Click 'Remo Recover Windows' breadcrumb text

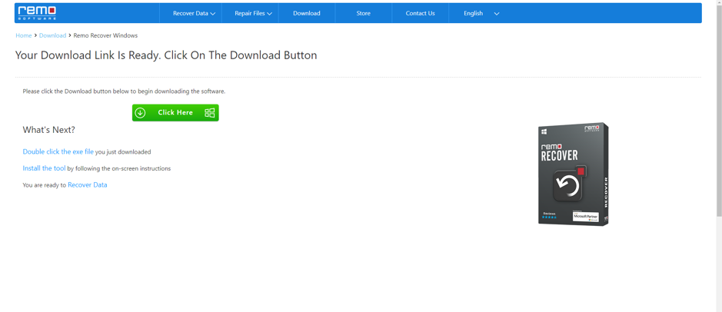(105, 35)
